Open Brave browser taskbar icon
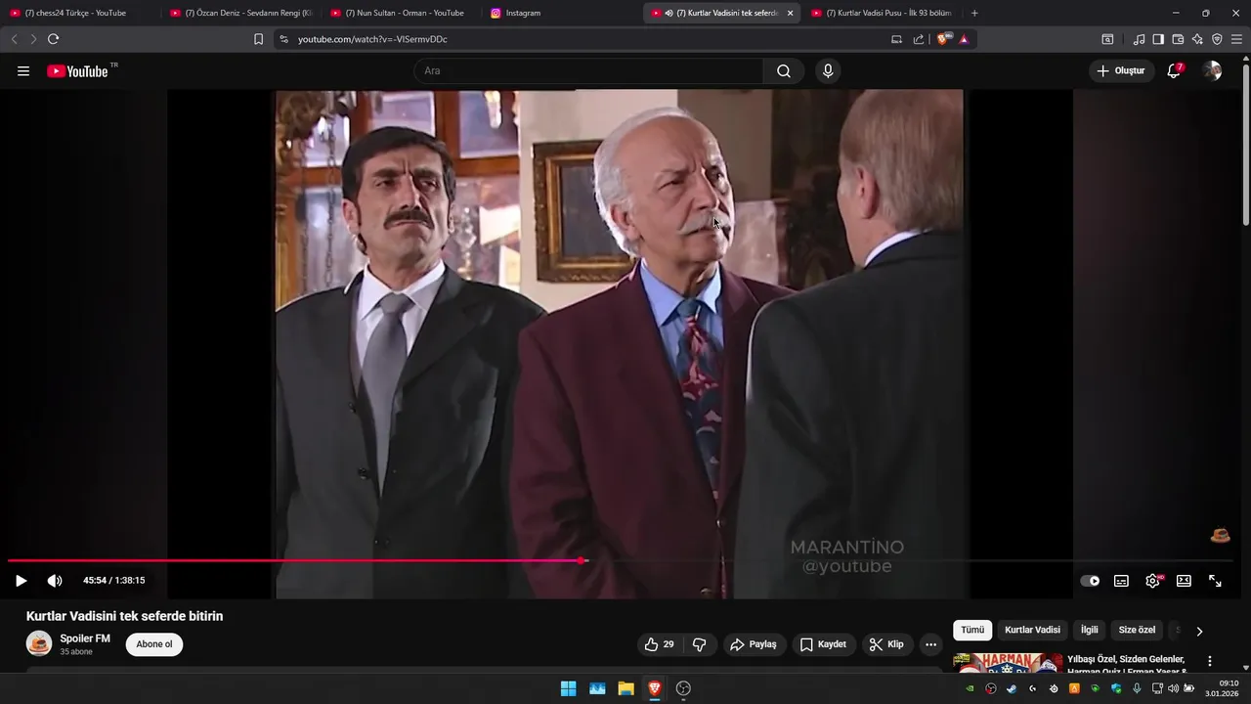Viewport: 1251px width, 704px height. [655, 688]
